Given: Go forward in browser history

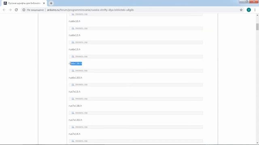Looking at the screenshot, I should (10, 10).
